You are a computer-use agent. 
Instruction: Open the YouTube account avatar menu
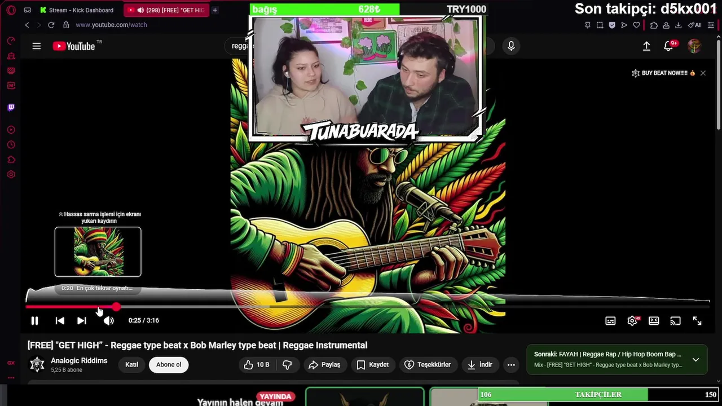click(x=694, y=46)
